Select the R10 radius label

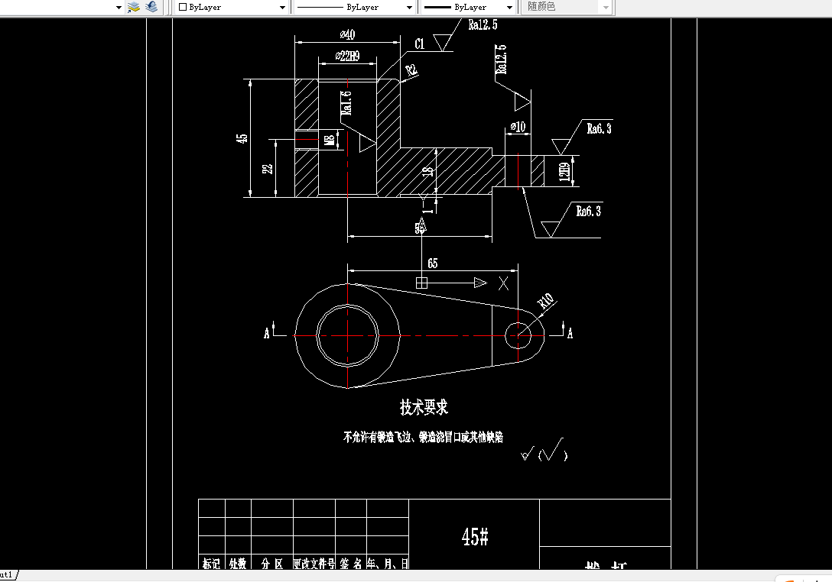pyautogui.click(x=546, y=301)
